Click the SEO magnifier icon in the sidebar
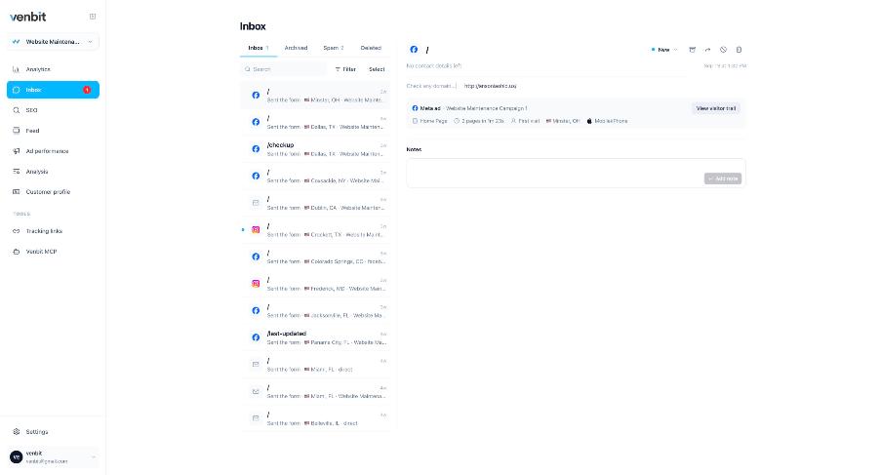The image size is (880, 475). pos(17,110)
